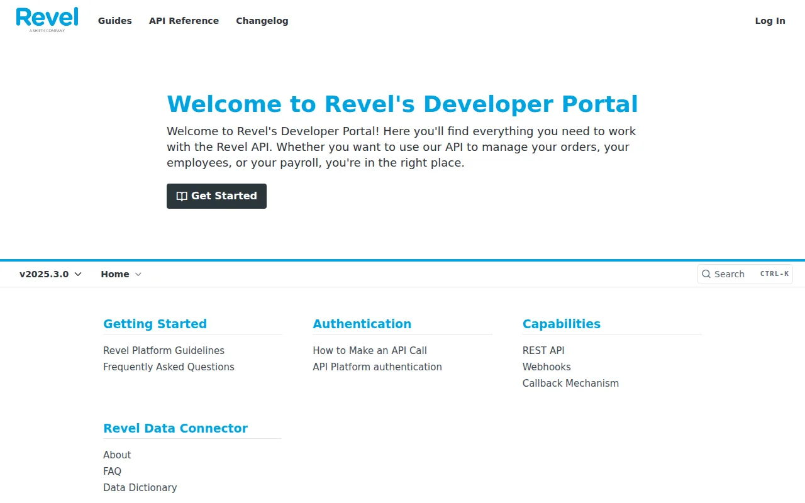Open the Callback Mechanism documentation
The image size is (805, 503).
(x=570, y=383)
